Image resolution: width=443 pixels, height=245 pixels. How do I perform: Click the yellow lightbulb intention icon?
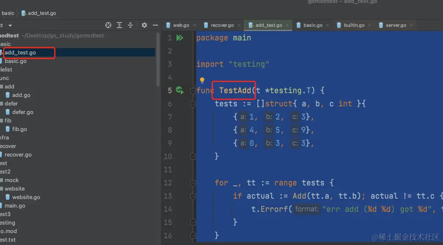pos(202,80)
